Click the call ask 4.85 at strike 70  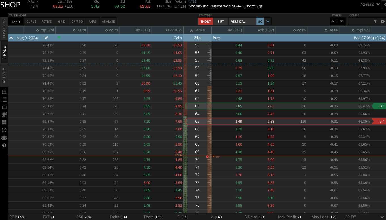point(178,160)
